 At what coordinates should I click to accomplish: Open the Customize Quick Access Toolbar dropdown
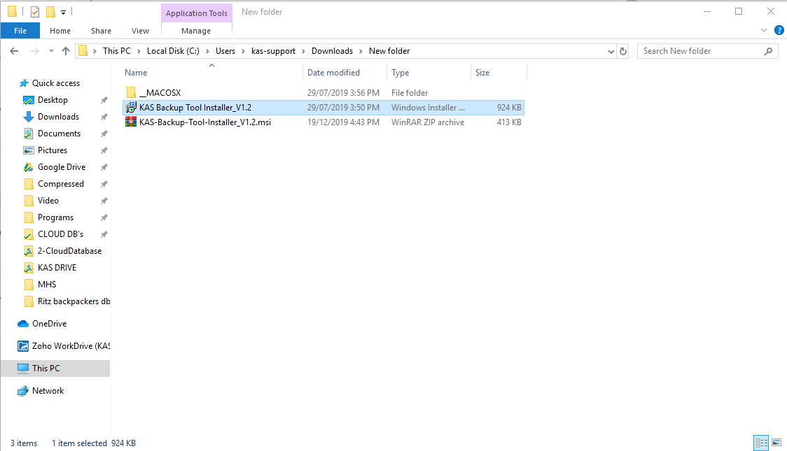tap(63, 12)
